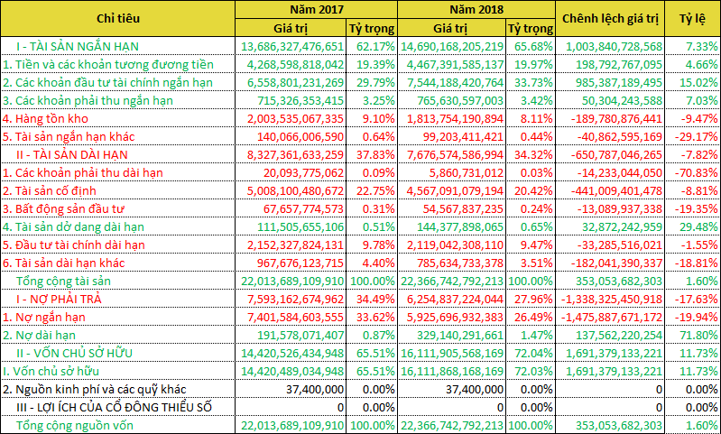Viewport: 721px width, 434px height.
Task: Click the ratio cell 71.80%
Action: (699, 335)
